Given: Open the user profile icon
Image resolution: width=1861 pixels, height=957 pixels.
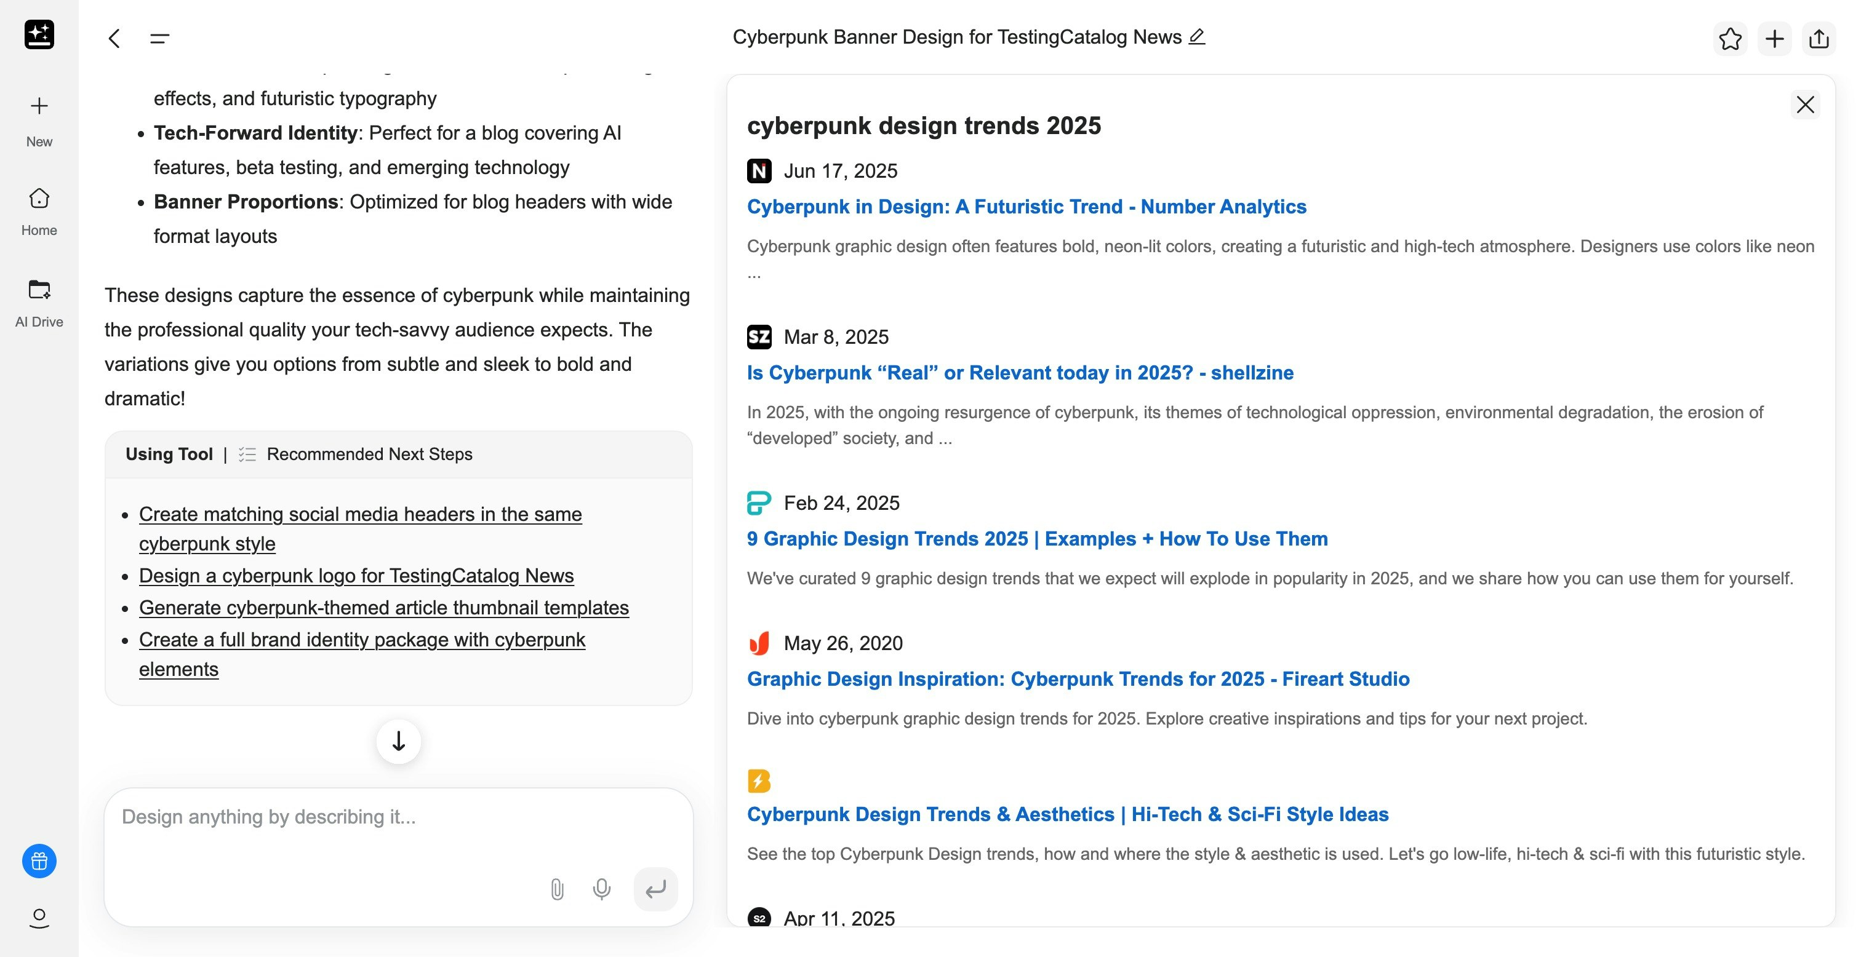Looking at the screenshot, I should 39,918.
